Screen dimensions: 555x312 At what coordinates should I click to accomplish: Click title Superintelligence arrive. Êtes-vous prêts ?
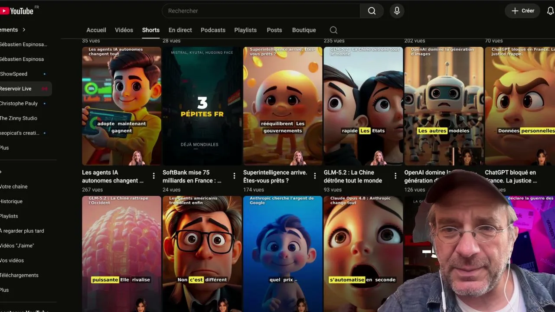tap(275, 176)
